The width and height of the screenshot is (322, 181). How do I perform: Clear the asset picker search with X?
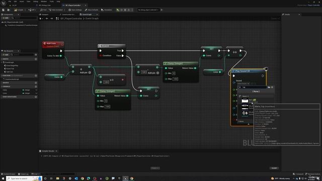coord(239,87)
